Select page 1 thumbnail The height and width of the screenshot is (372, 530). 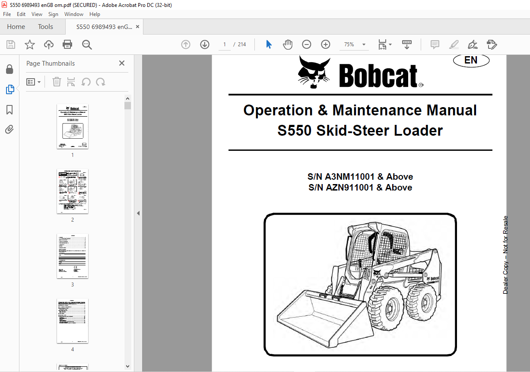73,127
